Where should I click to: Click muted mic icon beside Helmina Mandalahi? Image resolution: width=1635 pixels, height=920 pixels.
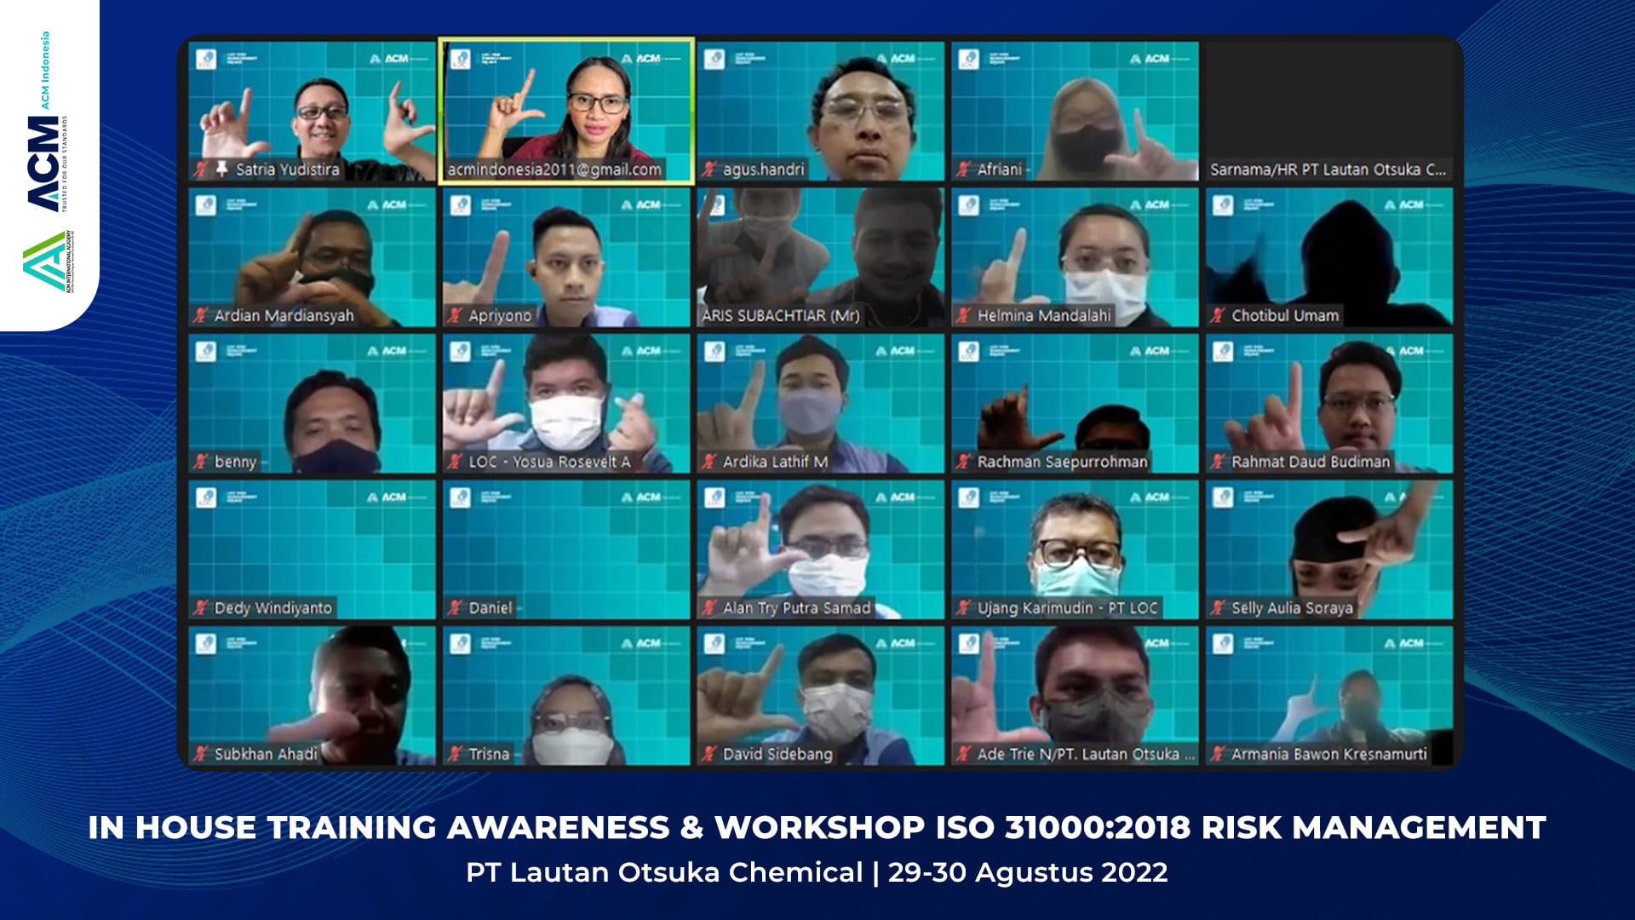[x=964, y=316]
